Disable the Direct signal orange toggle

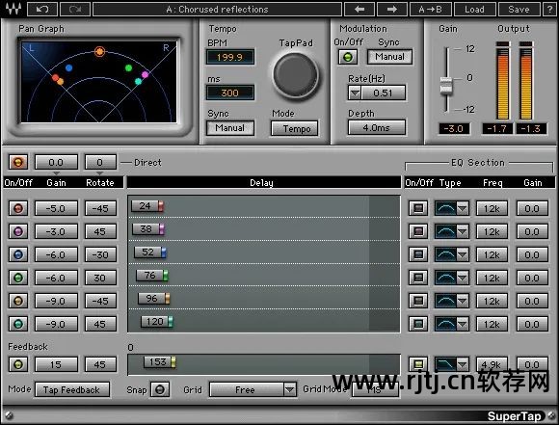point(18,162)
